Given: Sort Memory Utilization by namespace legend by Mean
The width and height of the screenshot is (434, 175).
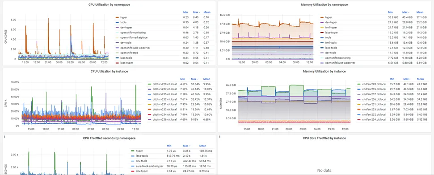Looking at the screenshot, I should pyautogui.click(x=420, y=12).
